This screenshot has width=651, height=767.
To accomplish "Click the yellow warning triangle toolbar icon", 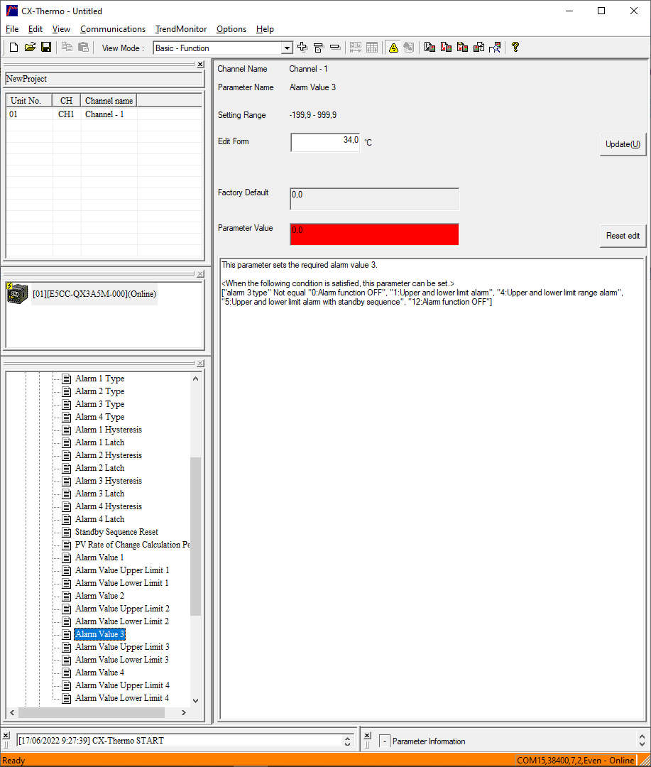I will tap(393, 48).
